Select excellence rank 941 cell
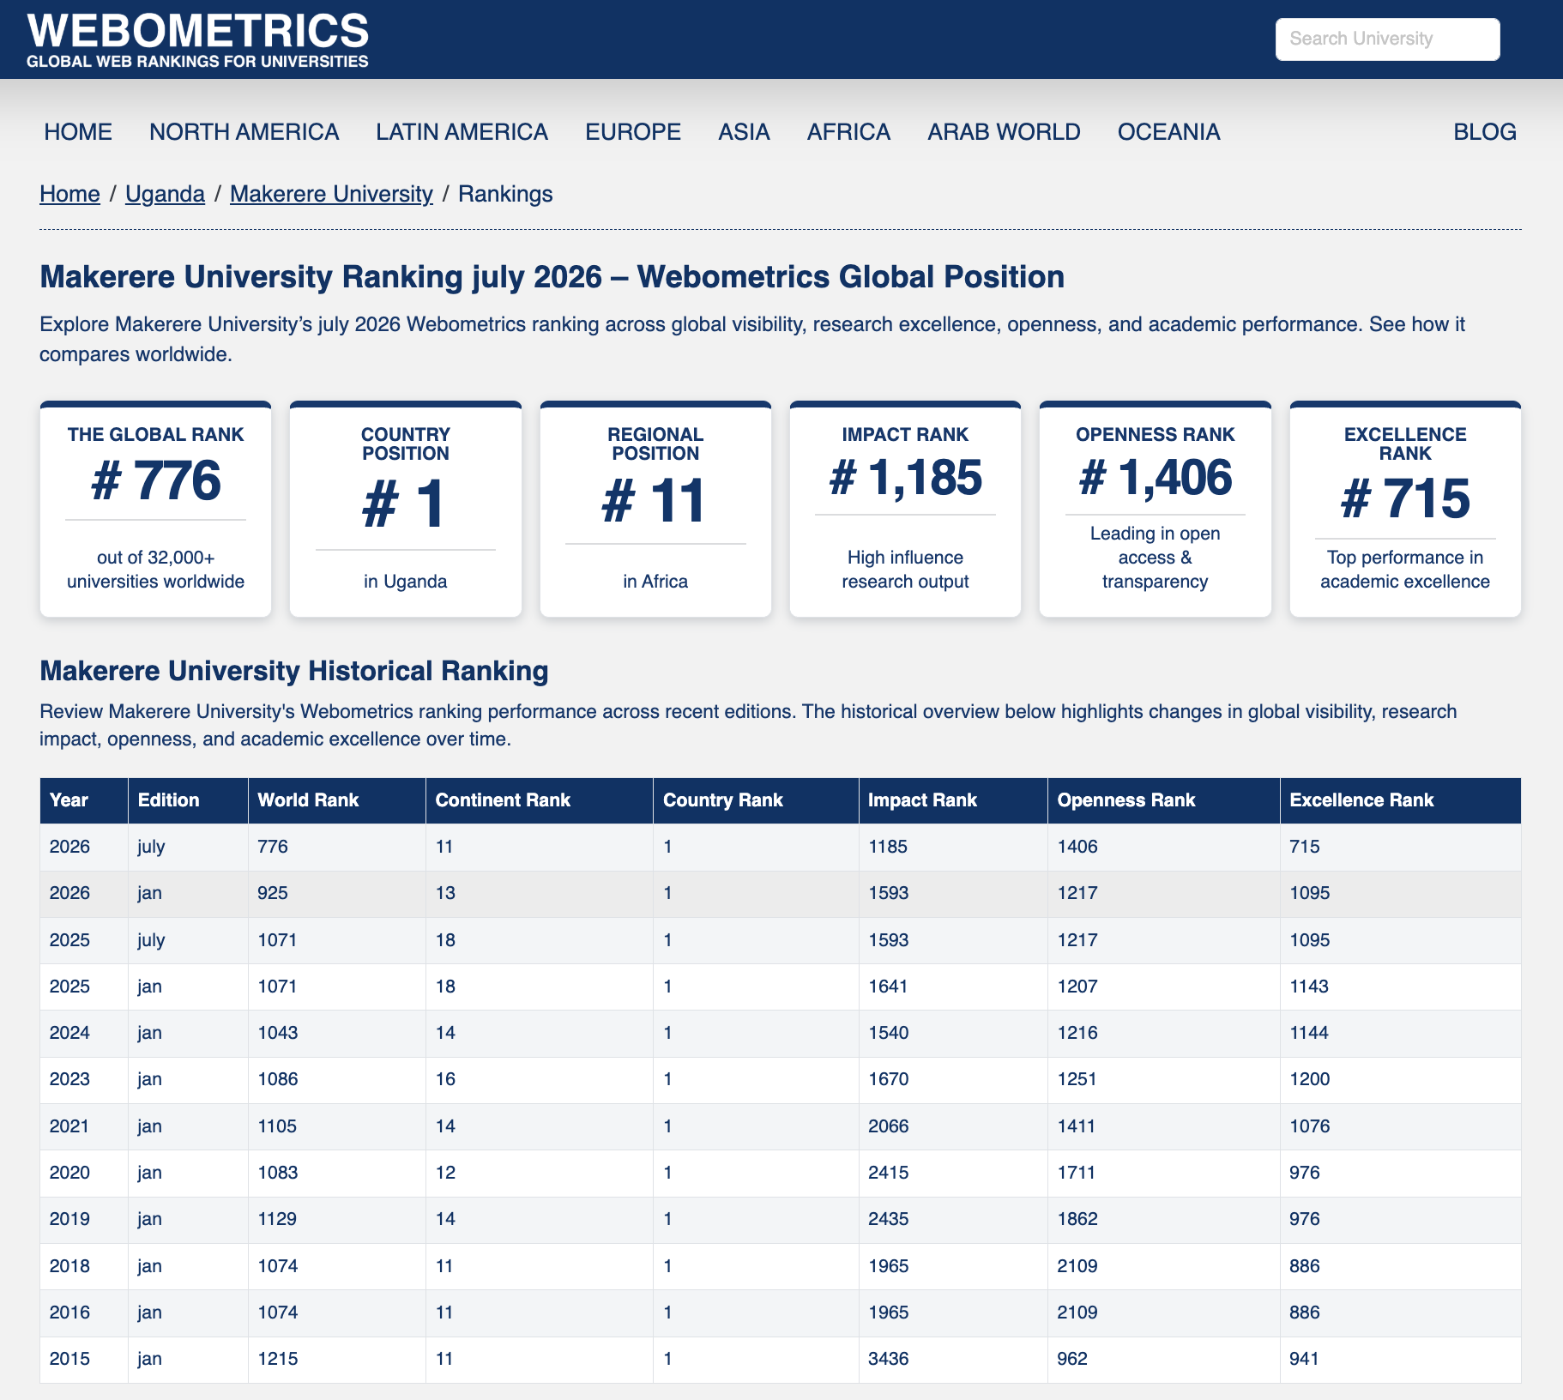 [x=1401, y=1359]
